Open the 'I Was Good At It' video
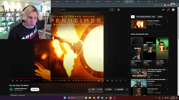179x100 pixels. [x=139, y=92]
